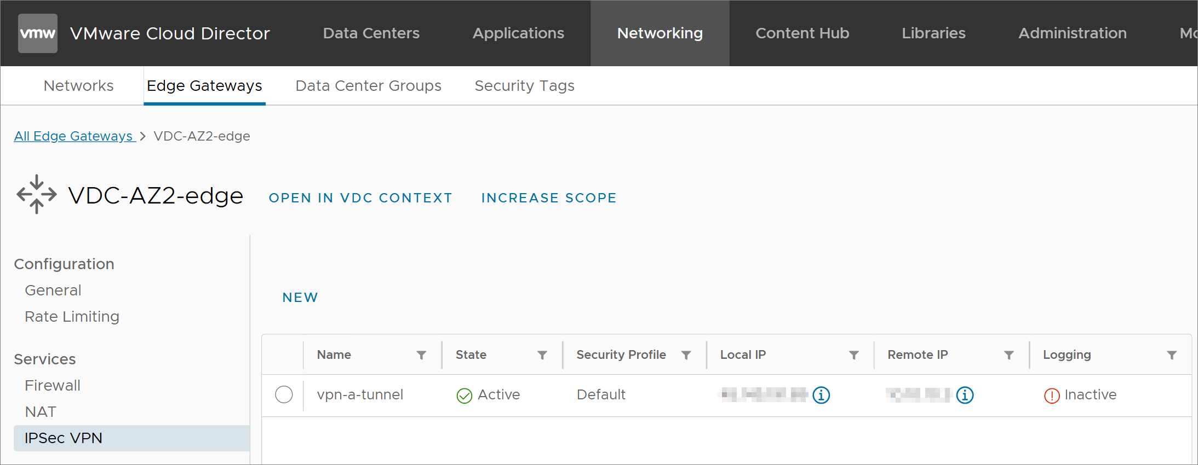Click the Logging column header
The width and height of the screenshot is (1198, 465).
[1067, 355]
